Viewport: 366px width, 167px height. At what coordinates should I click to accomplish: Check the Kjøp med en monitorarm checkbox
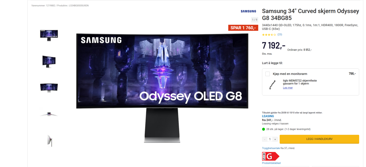coord(268,74)
